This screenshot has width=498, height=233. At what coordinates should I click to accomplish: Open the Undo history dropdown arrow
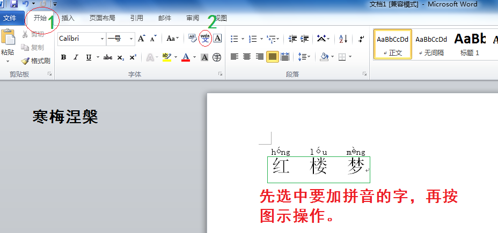pyautogui.click(x=33, y=4)
